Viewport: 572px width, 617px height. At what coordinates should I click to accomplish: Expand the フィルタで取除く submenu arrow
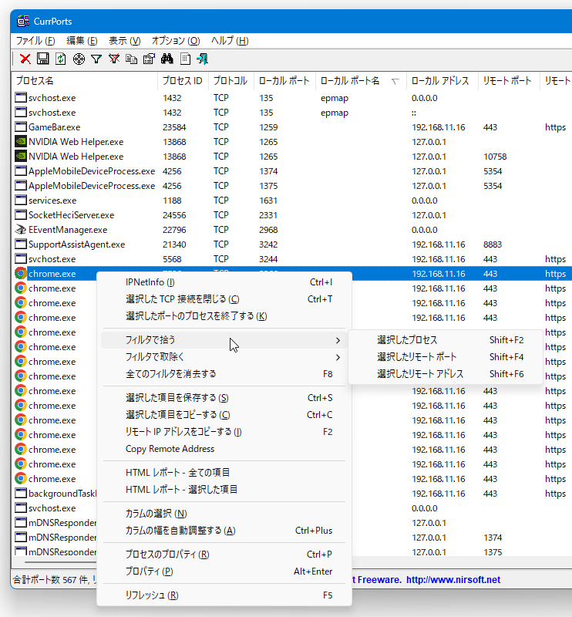[338, 357]
